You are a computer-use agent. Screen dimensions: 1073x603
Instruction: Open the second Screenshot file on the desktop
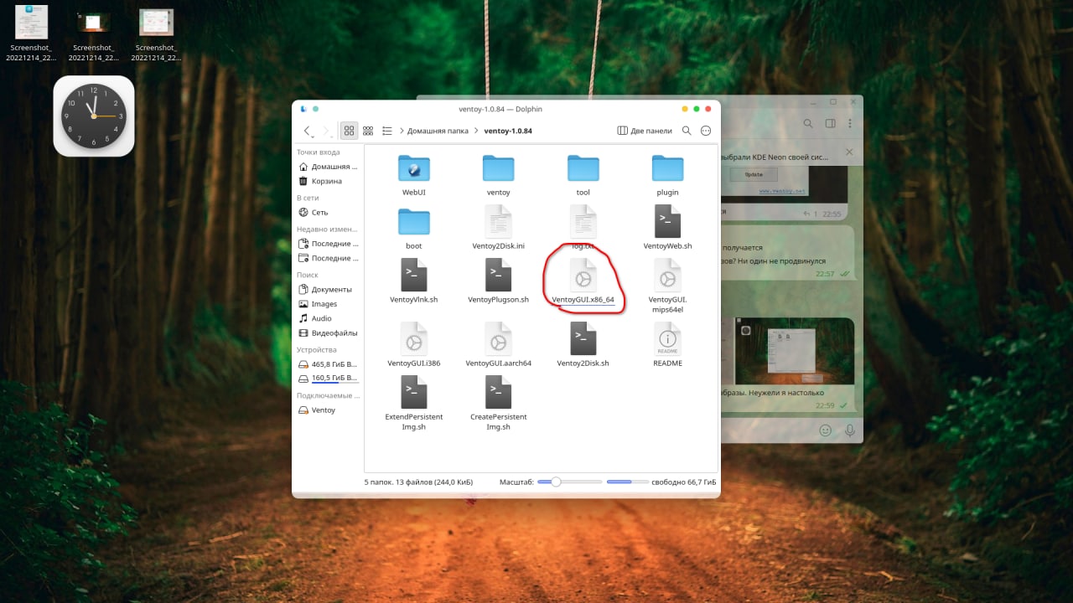pos(93,34)
